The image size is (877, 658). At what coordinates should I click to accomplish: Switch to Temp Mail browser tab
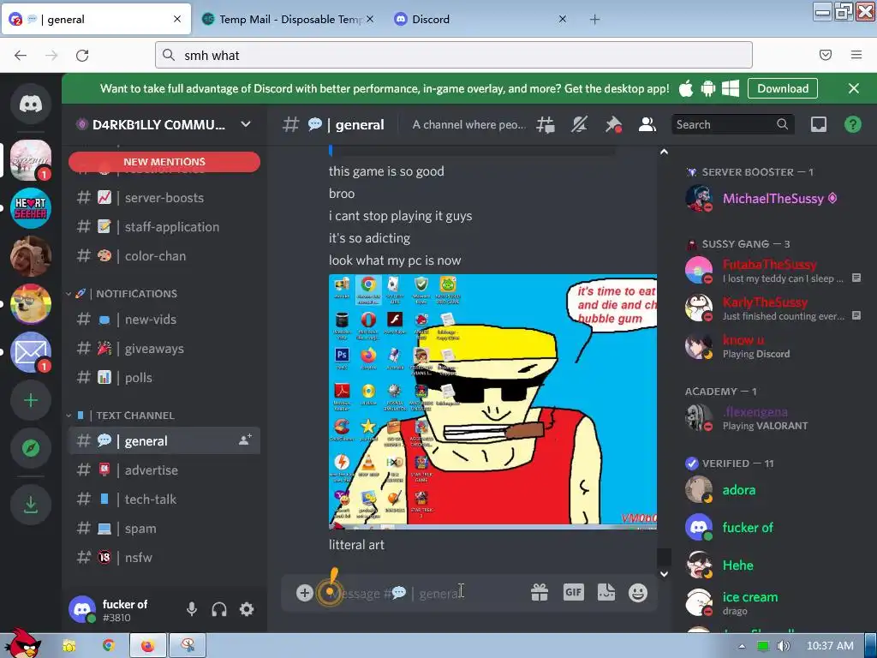(x=288, y=19)
